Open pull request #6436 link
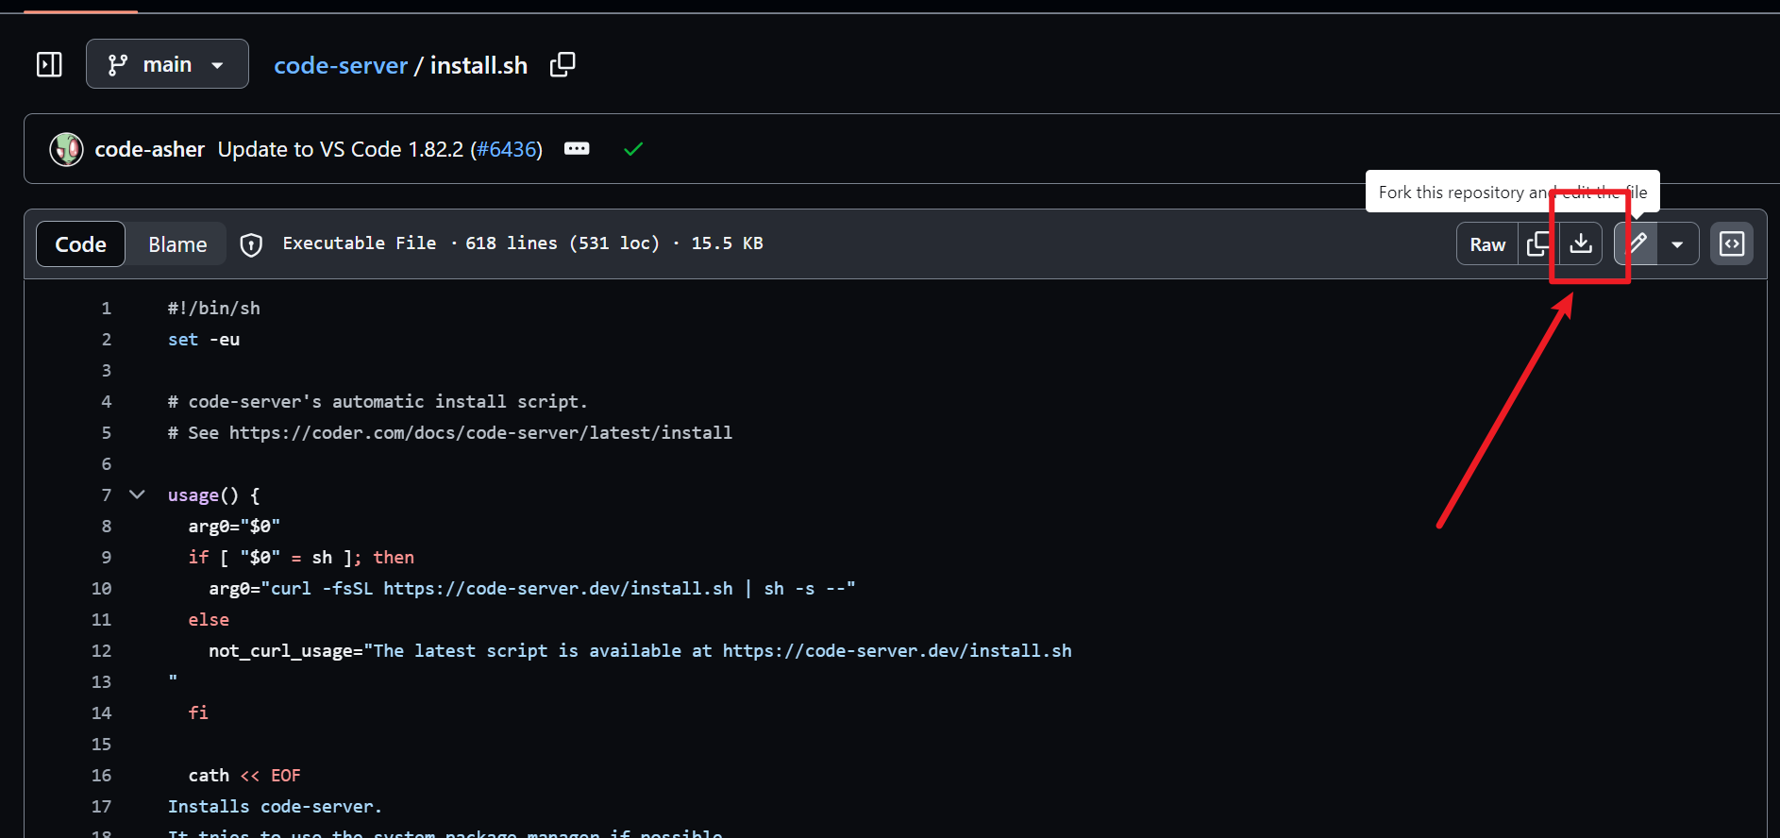Image resolution: width=1780 pixels, height=838 pixels. 507,149
